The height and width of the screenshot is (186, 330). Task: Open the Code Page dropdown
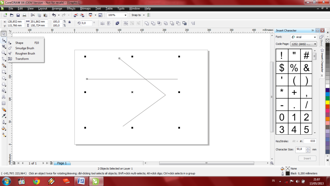pos(315,44)
